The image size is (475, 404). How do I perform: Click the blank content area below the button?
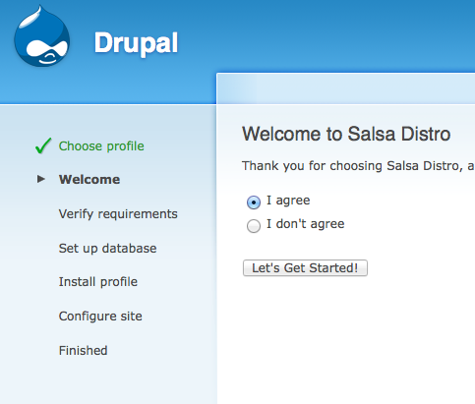(346, 341)
